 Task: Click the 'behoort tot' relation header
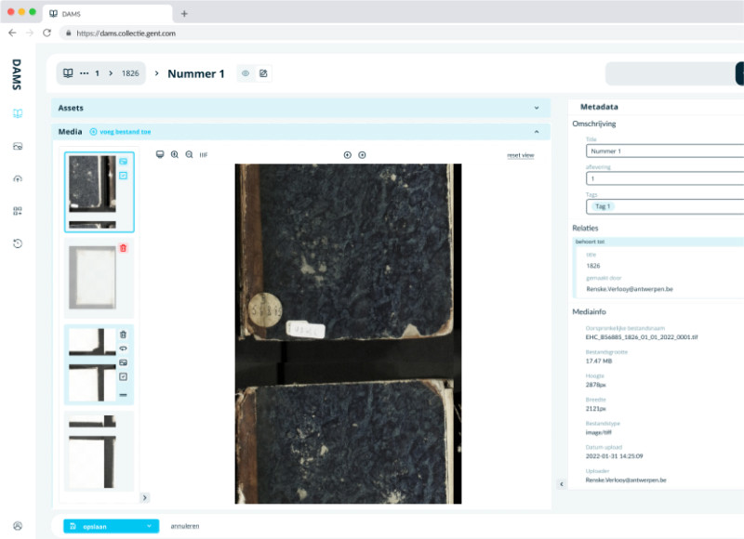coord(658,242)
